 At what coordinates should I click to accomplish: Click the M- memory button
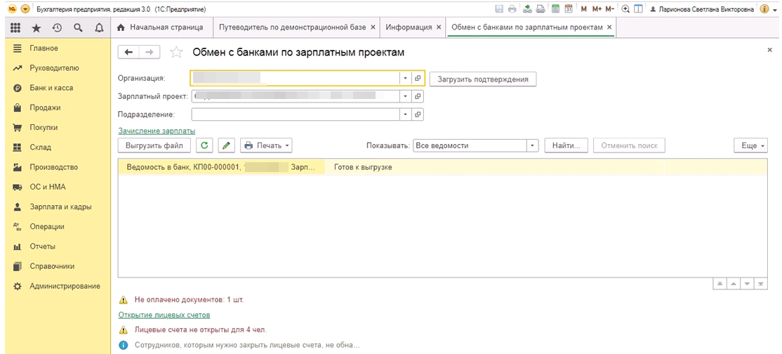click(610, 9)
